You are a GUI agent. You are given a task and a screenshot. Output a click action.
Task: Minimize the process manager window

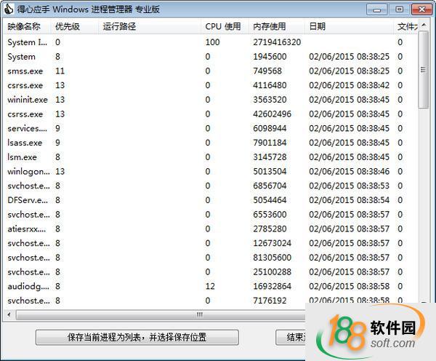coord(376,9)
